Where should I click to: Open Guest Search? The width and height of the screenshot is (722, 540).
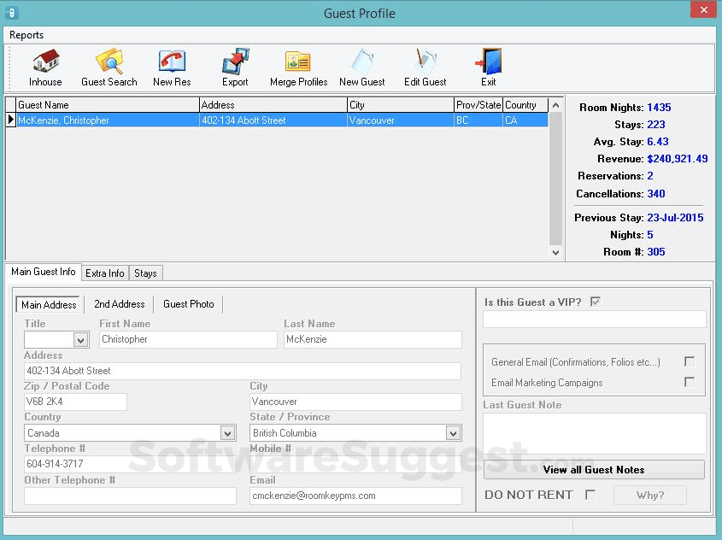(109, 67)
